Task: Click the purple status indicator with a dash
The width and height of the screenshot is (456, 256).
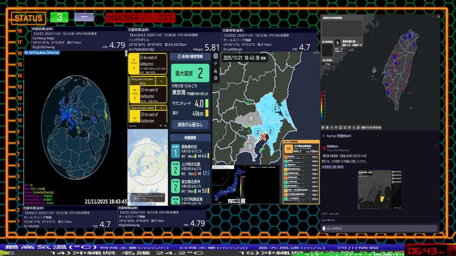Action: (84, 17)
